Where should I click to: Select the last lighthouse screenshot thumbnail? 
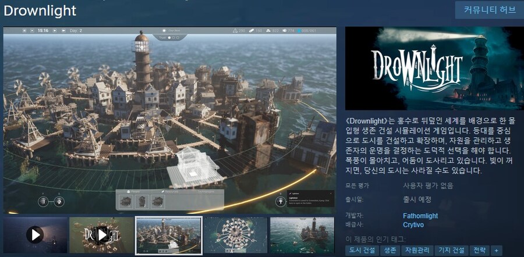(x=302, y=235)
